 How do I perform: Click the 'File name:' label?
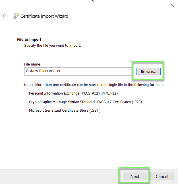(x=33, y=64)
